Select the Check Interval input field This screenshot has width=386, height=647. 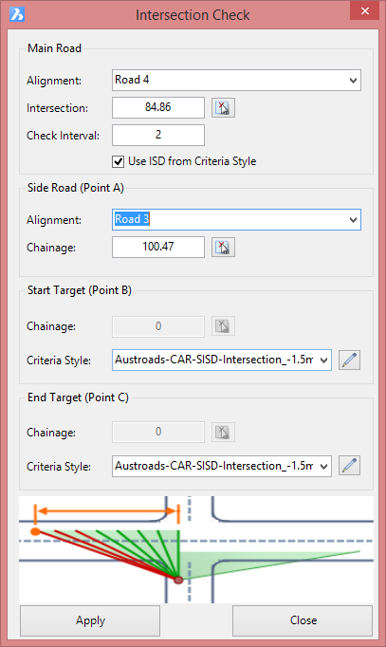[158, 135]
